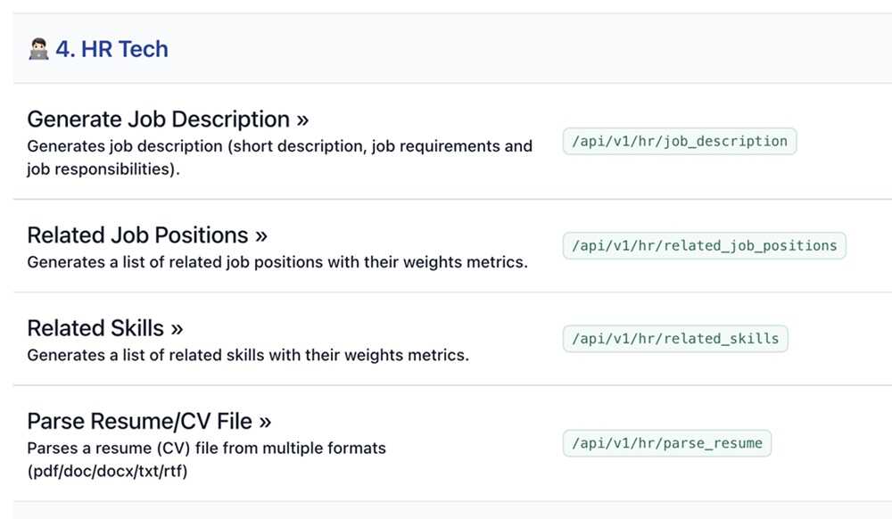This screenshot has width=892, height=519.
Task: Click the /api/v1/hr/related_skills endpoint badge
Action: pos(674,339)
